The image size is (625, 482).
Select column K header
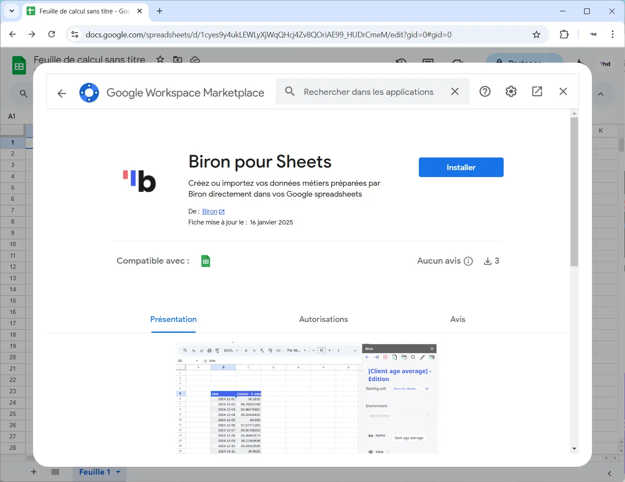point(601,131)
